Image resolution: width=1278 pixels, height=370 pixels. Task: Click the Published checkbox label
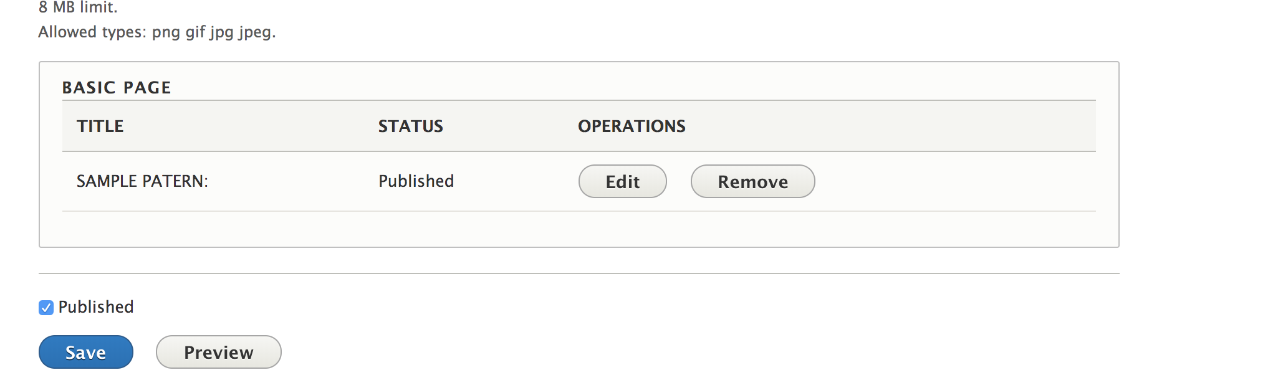[95, 306]
